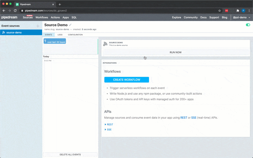Screen dimensions: 253x158
Task: Open Workflows in the top navigation
Action: [x=41, y=17]
